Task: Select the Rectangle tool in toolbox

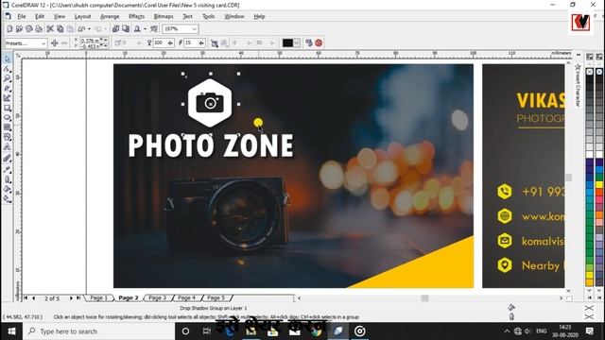Action: coord(7,108)
